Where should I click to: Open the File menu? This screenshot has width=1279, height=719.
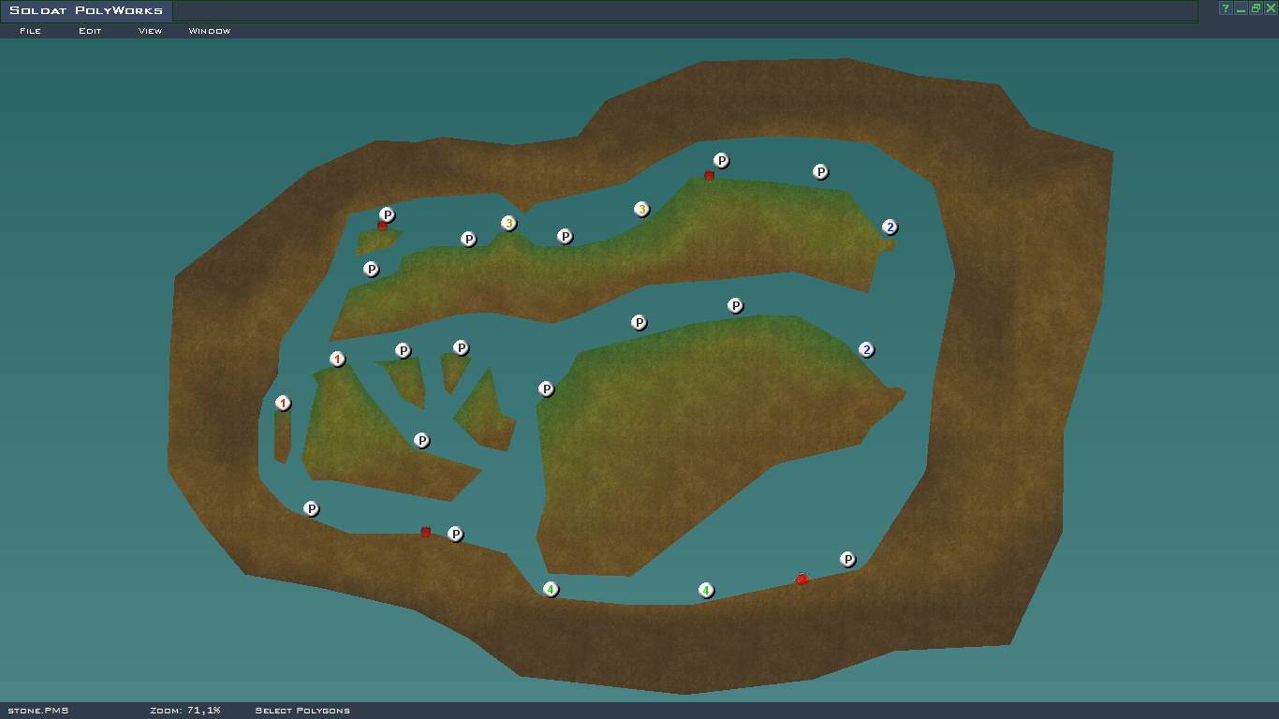tap(30, 31)
